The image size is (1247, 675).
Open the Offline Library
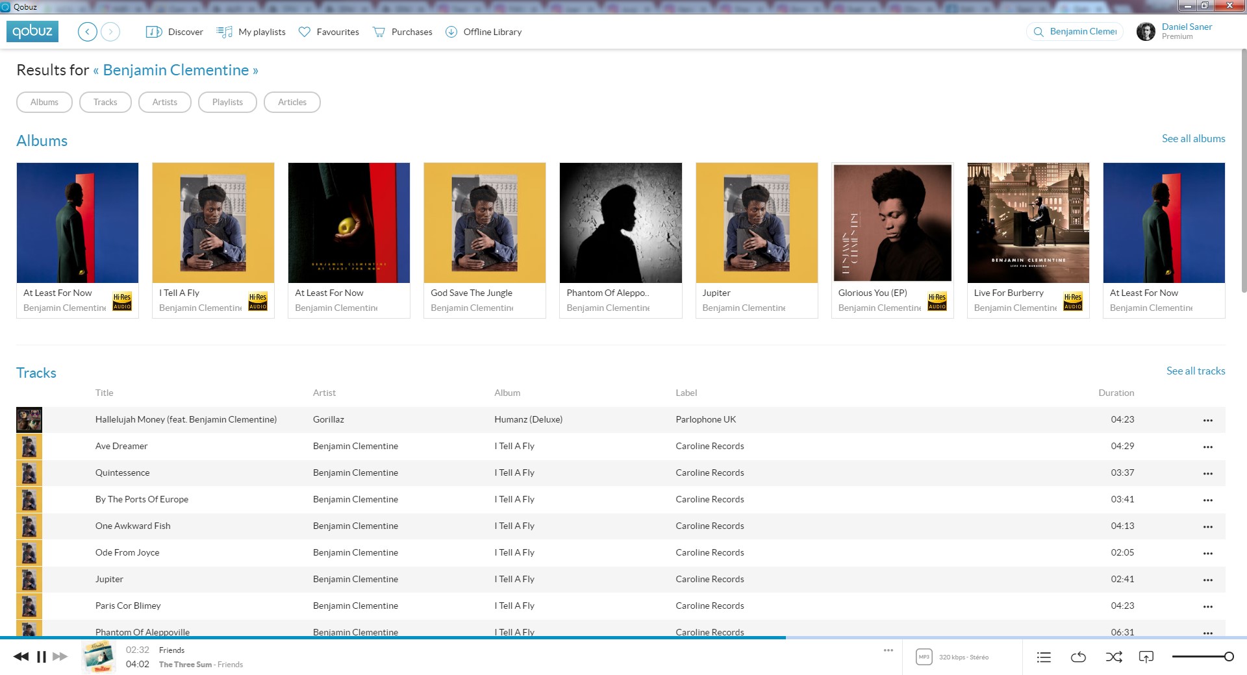click(483, 32)
